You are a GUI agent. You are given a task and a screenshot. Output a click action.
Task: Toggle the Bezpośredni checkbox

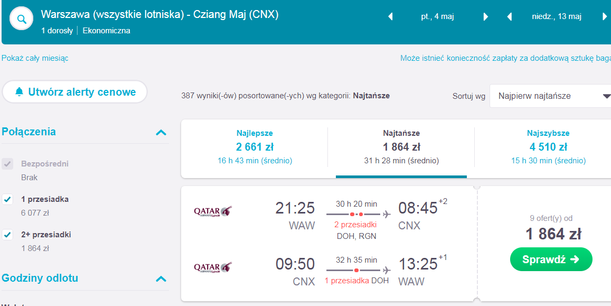coord(7,164)
